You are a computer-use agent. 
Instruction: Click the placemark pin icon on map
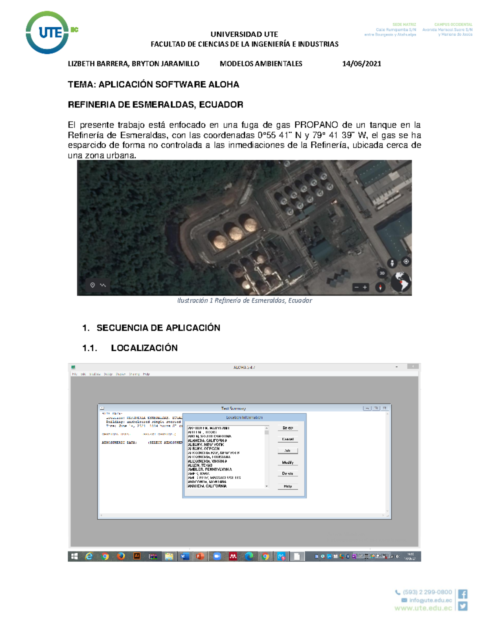93,285
